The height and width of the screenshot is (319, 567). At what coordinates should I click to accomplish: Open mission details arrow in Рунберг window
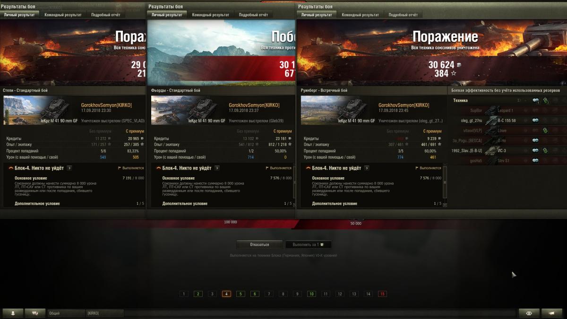(367, 168)
